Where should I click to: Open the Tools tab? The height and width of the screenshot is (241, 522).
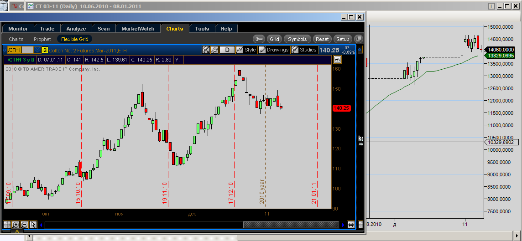coord(202,29)
